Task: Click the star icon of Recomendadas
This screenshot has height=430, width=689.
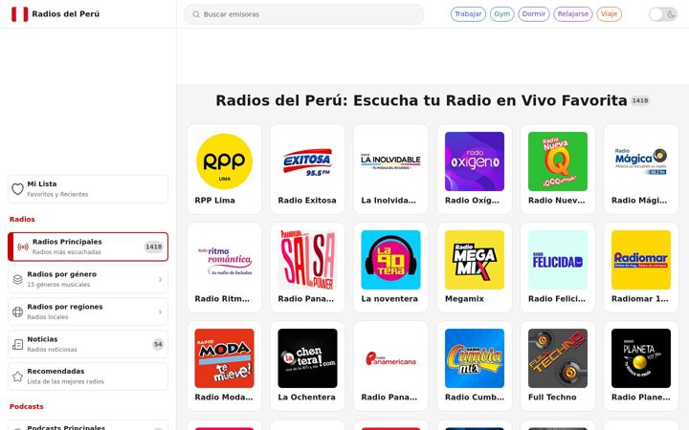Action: [x=17, y=376]
